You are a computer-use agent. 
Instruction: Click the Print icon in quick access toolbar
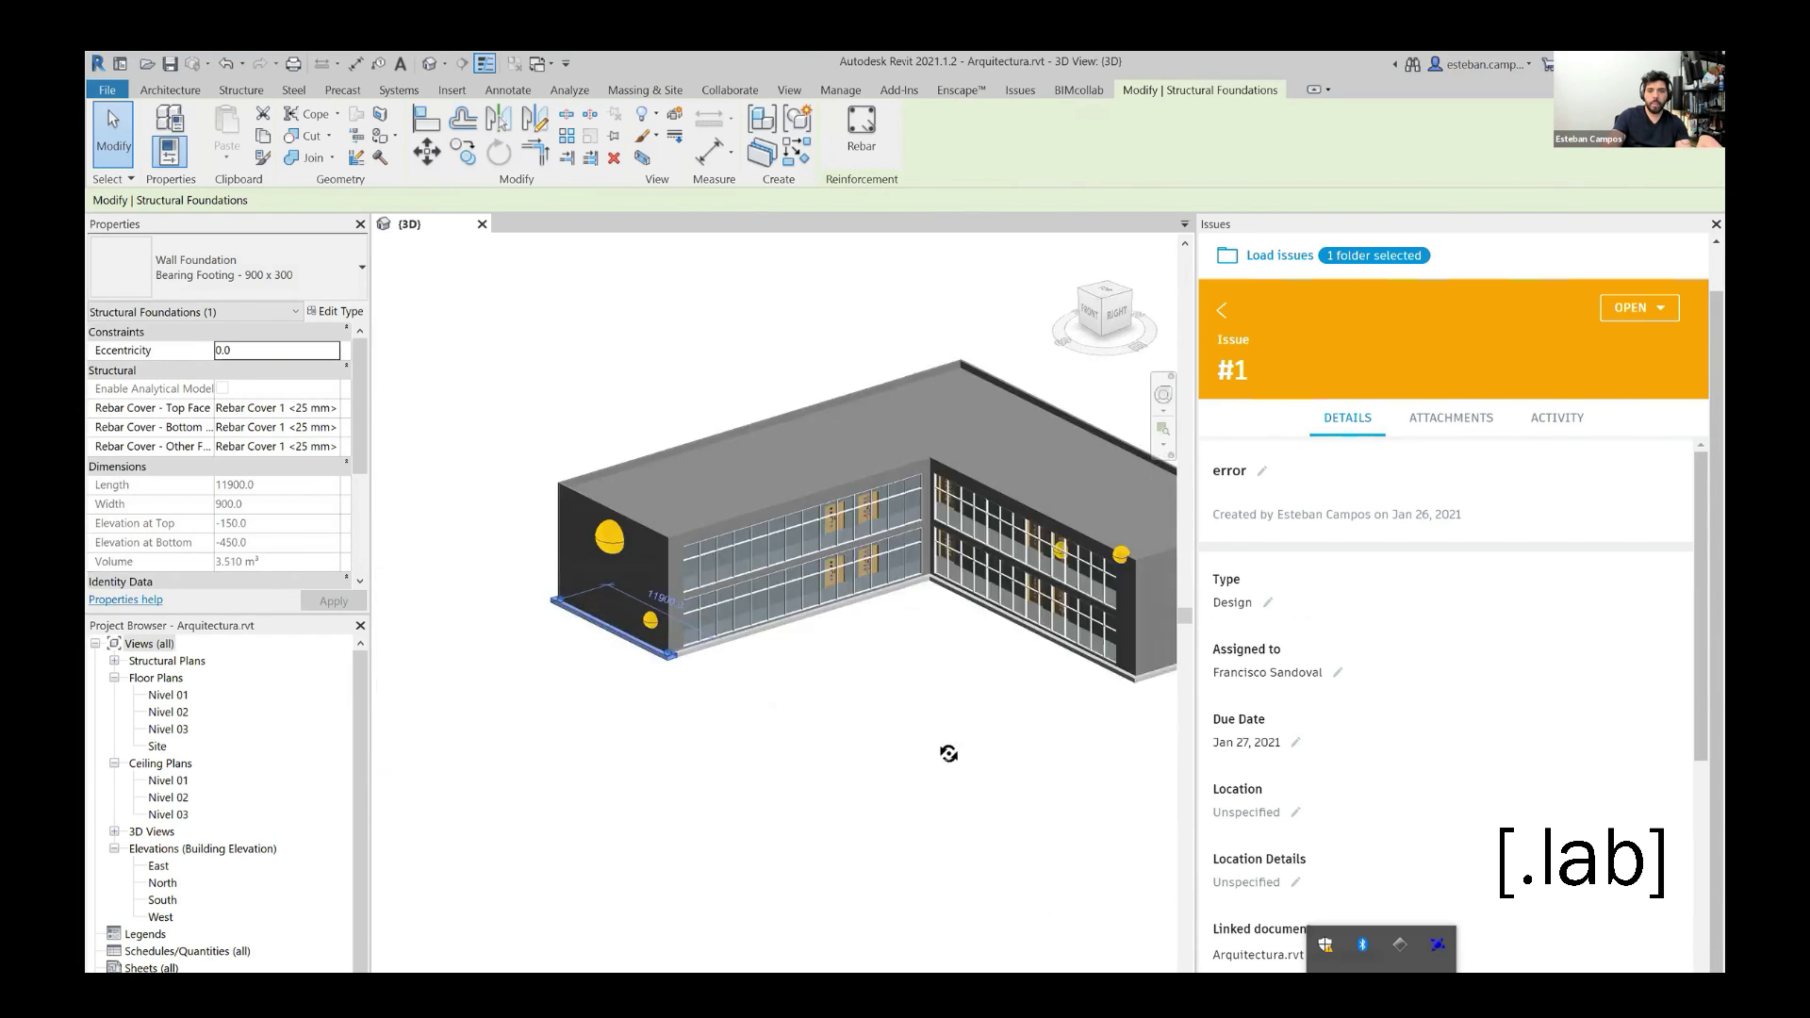[293, 64]
